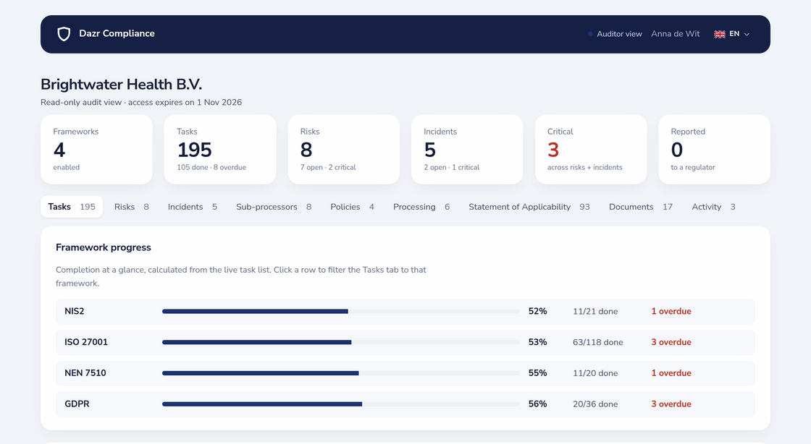Viewport: 811px width, 444px height.
Task: Click the Brightwater Health B.V. heading
Action: [122, 84]
